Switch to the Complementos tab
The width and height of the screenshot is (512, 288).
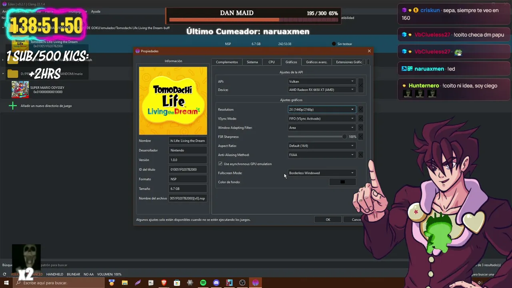pyautogui.click(x=227, y=62)
